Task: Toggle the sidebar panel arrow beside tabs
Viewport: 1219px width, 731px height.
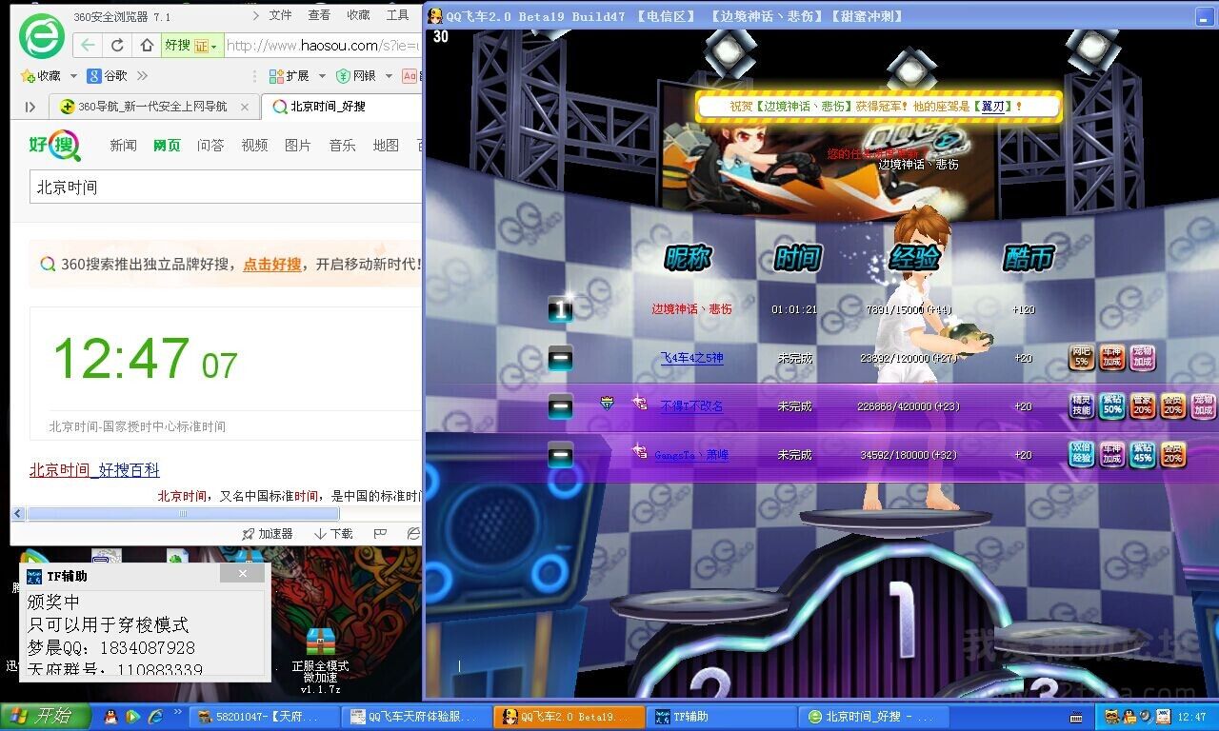Action: 30,107
